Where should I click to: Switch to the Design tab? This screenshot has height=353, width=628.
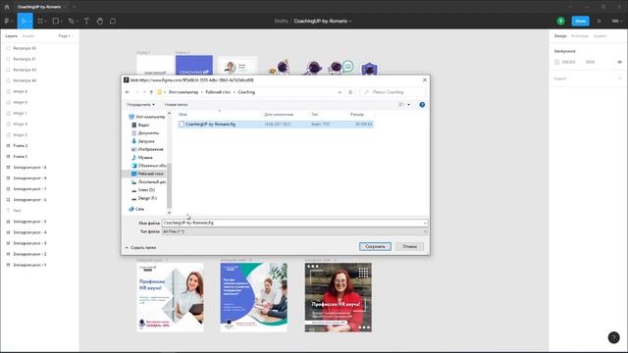tap(560, 36)
